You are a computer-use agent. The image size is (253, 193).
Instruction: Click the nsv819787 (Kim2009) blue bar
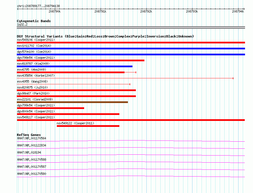[x=74, y=66]
